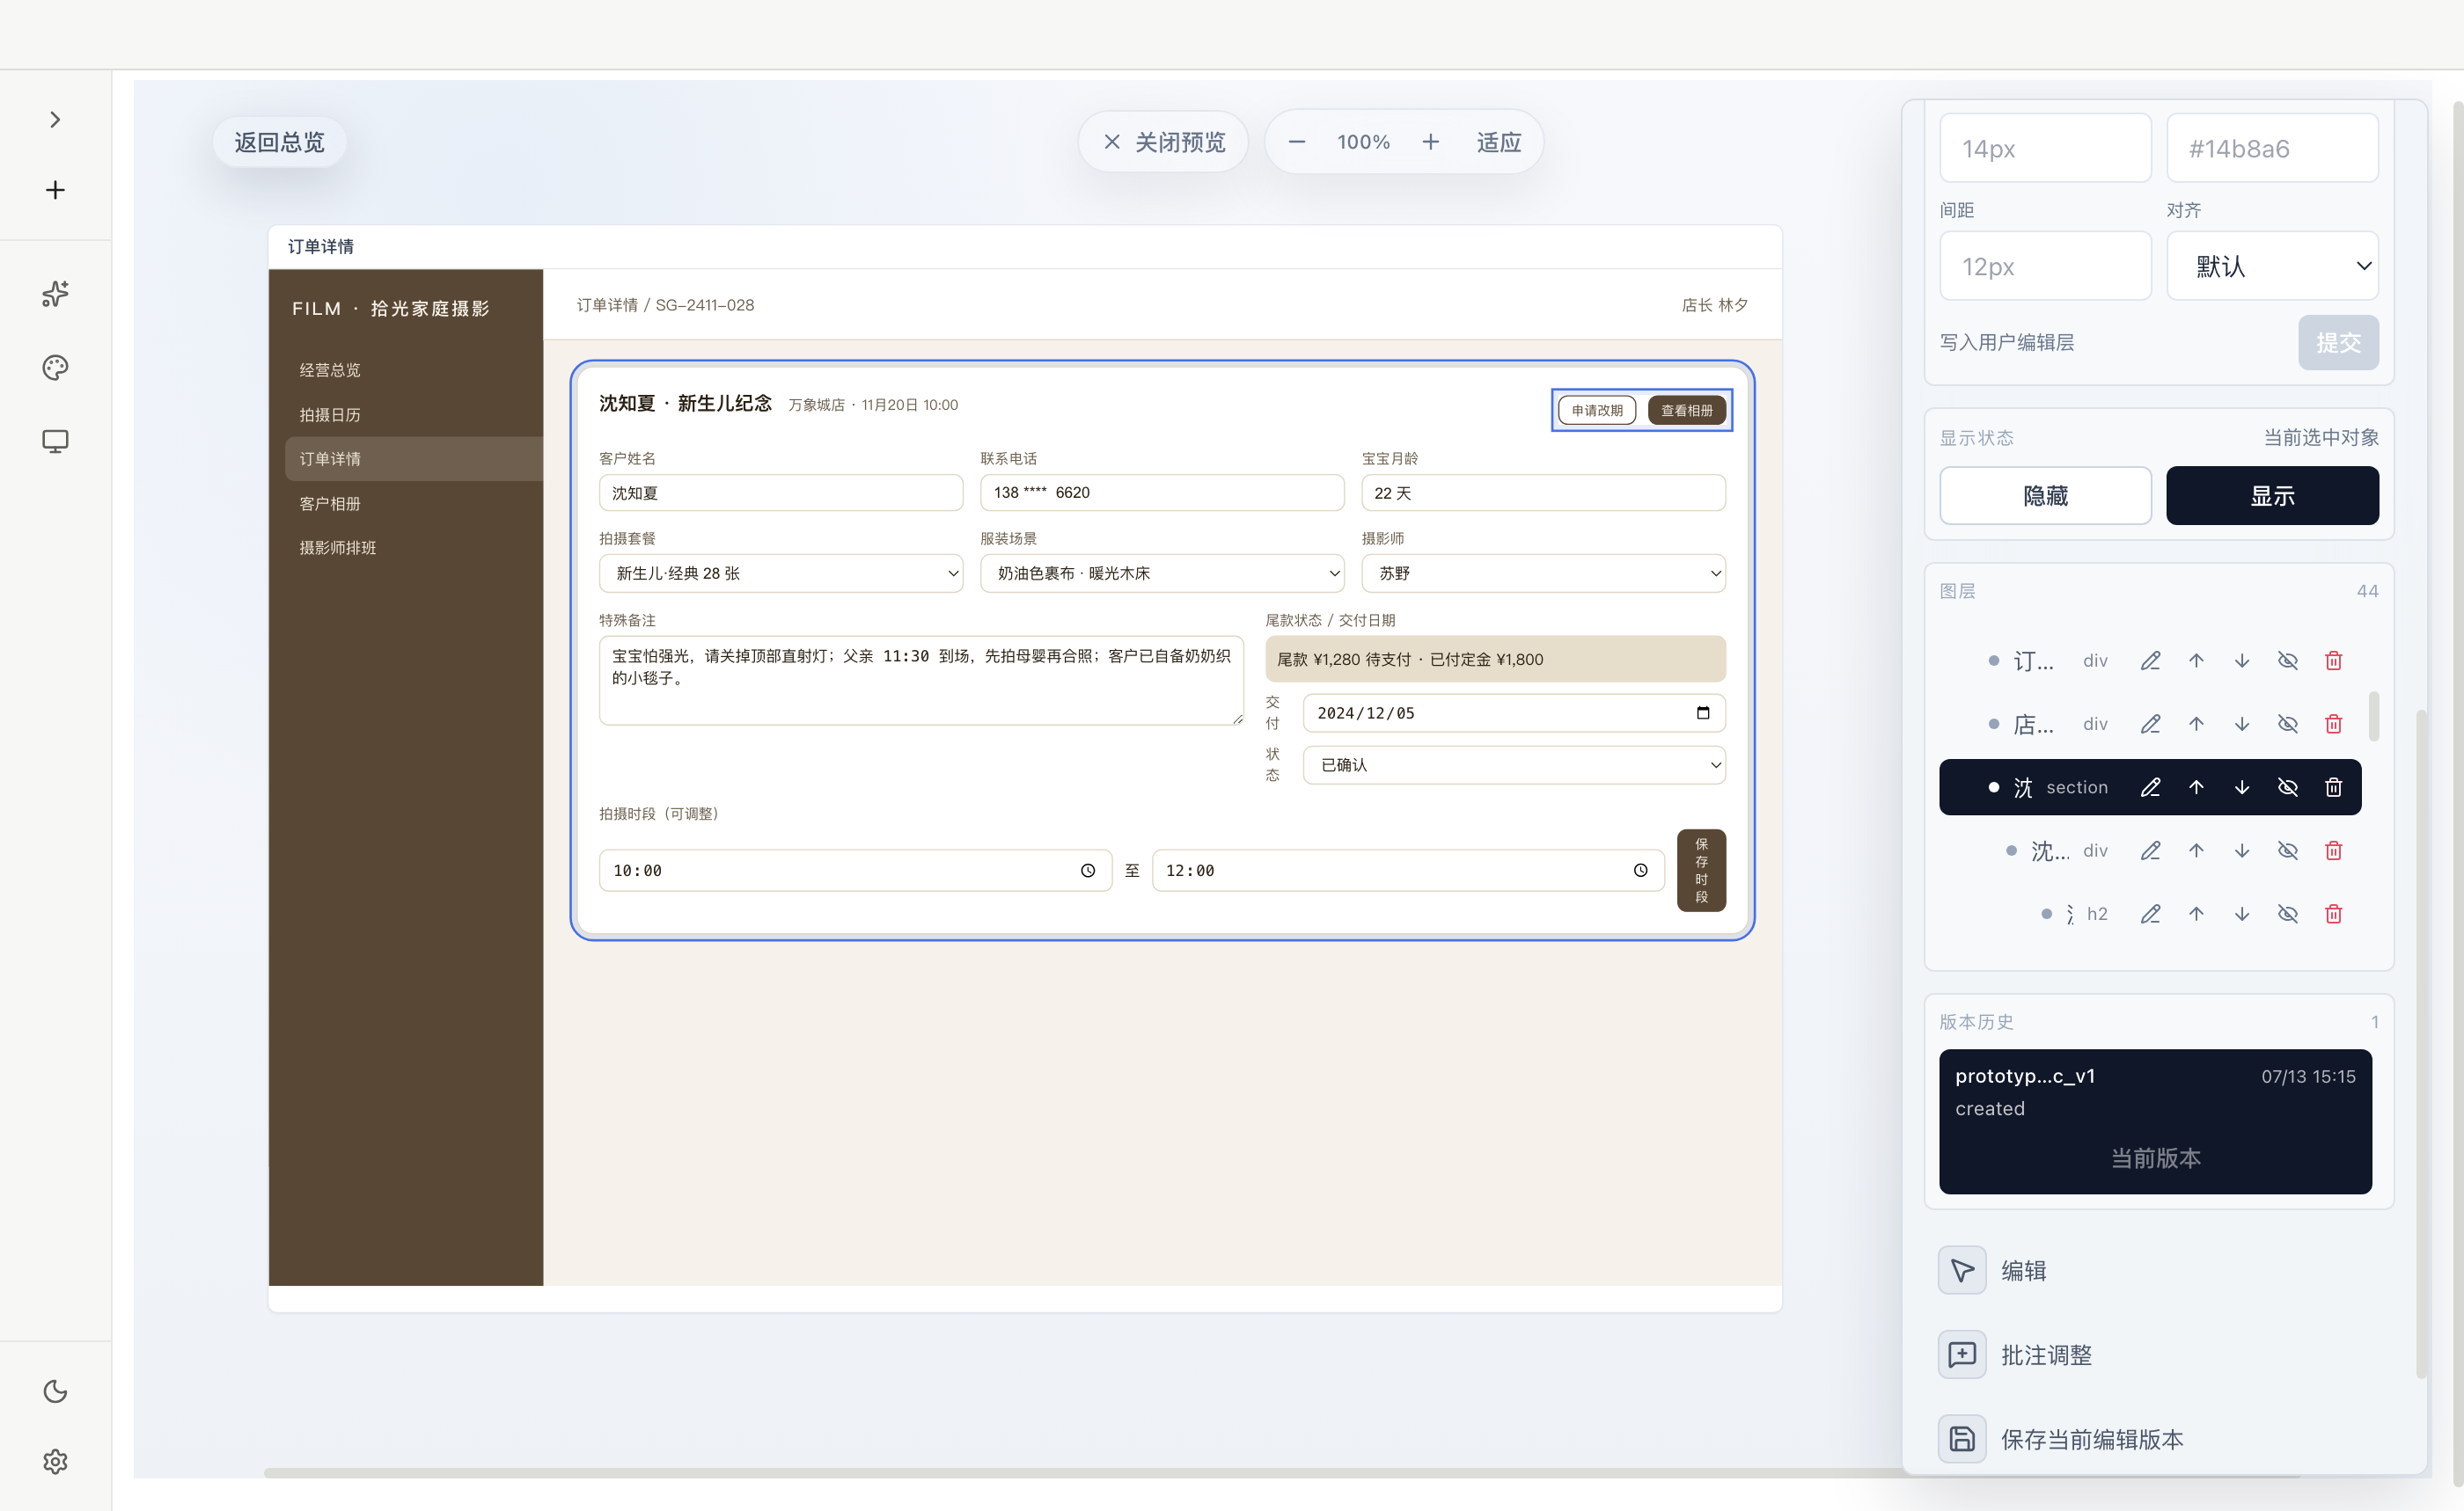Screen dimensions: 2464x1511
Task: Open 客户相册 in the navigation menu
Action: [x=330, y=504]
